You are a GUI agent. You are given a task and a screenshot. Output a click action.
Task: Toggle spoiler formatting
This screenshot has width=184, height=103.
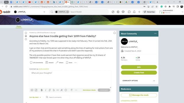tap(66, 90)
